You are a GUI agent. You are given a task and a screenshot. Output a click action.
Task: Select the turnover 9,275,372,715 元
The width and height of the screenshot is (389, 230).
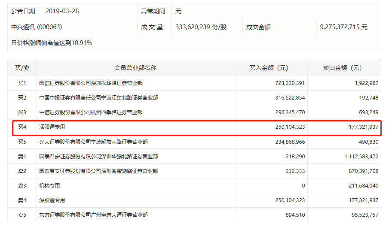click(x=343, y=27)
